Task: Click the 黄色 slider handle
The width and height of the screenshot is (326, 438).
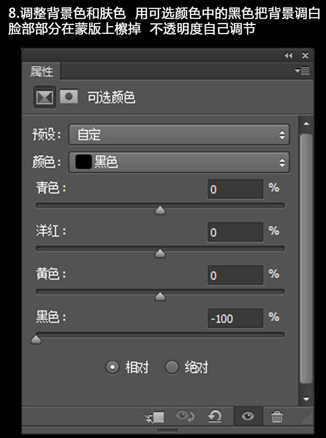Action: [160, 296]
